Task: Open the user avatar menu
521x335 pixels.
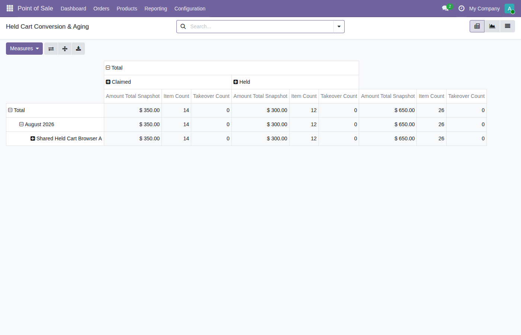Action: tap(509, 9)
